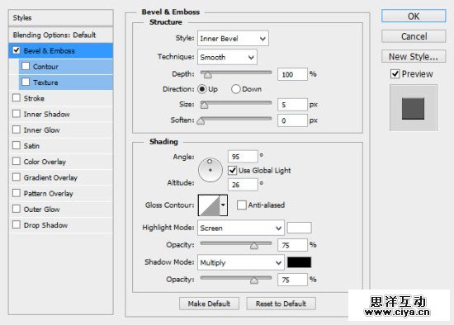This screenshot has width=454, height=325.
Task: Click the white highlight color swatch
Action: (299, 228)
